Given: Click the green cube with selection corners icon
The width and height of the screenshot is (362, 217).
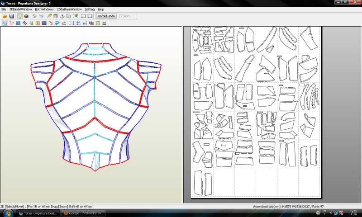Looking at the screenshot, I should tap(75, 16).
